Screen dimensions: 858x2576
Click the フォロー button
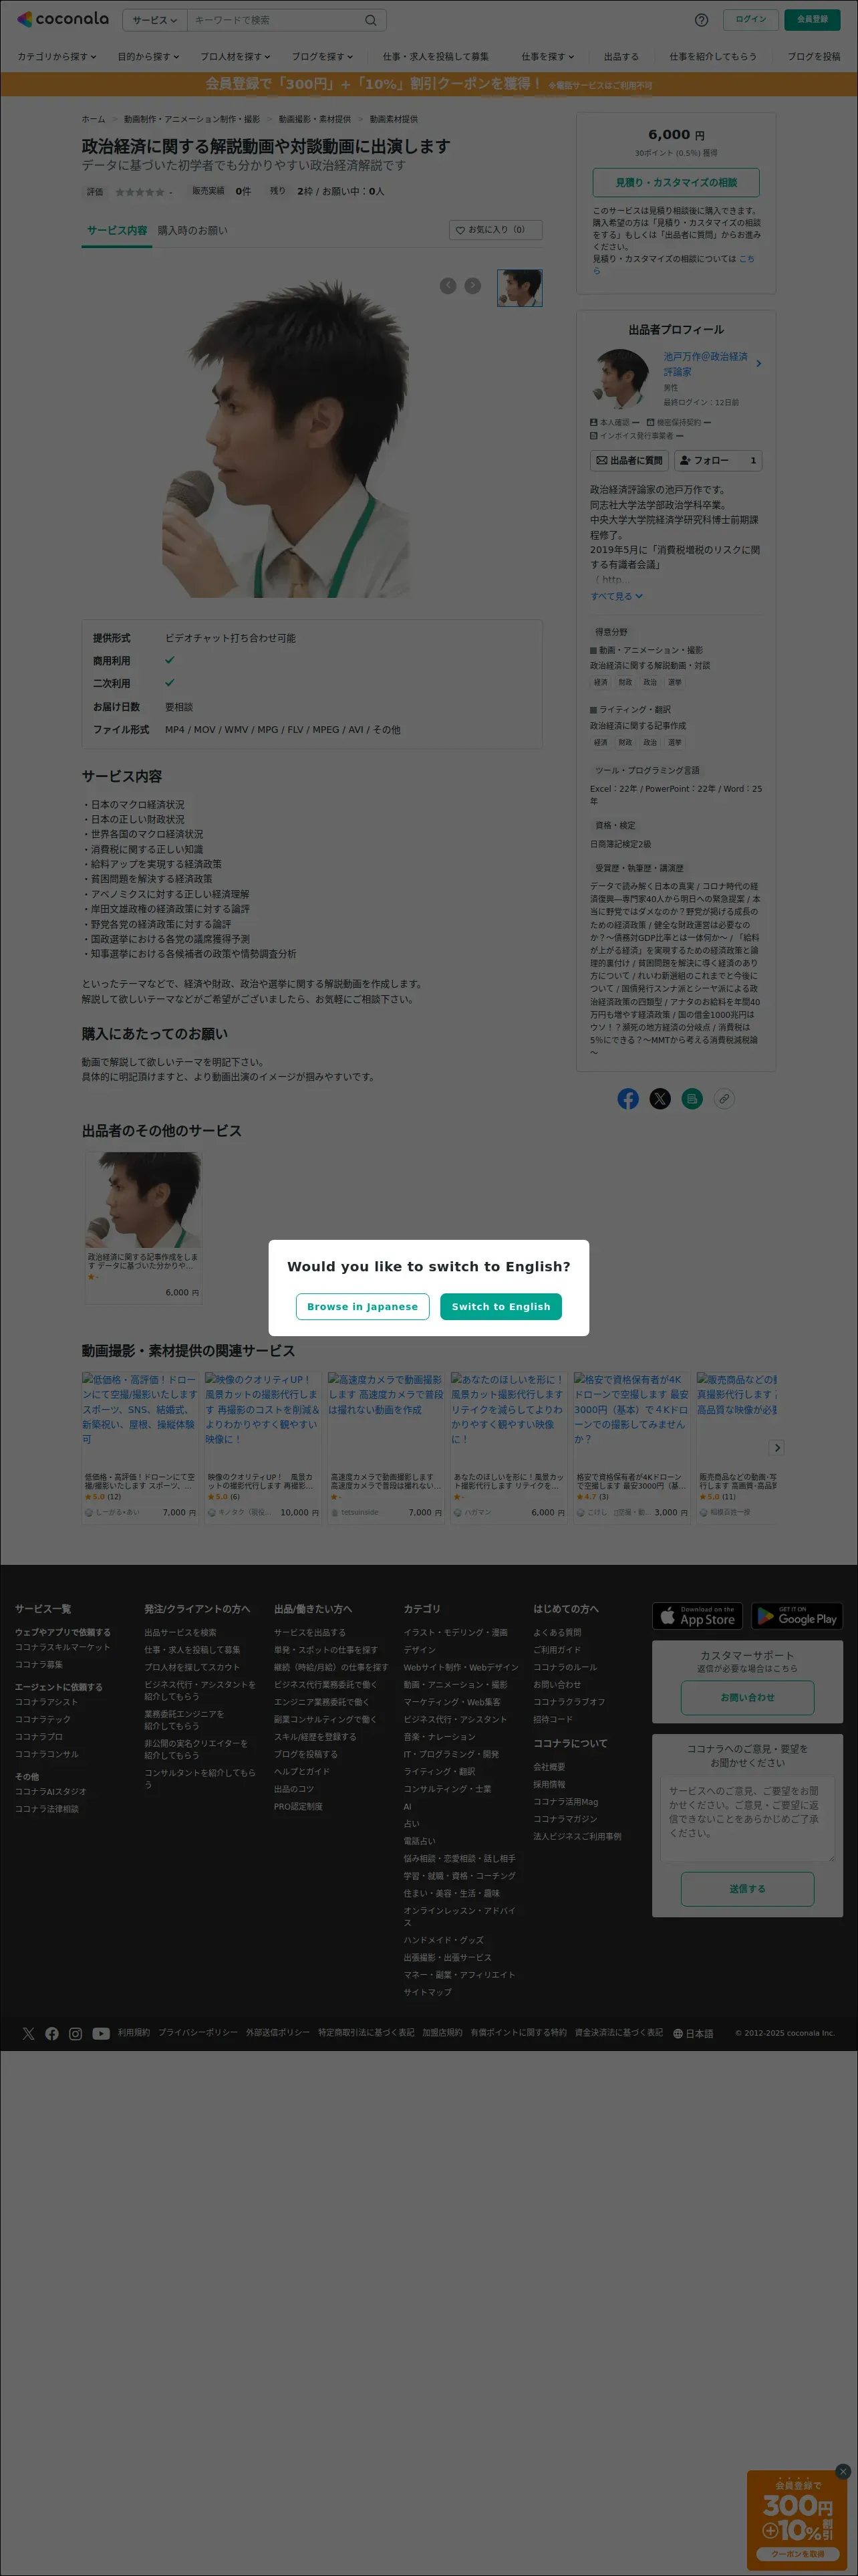point(719,460)
